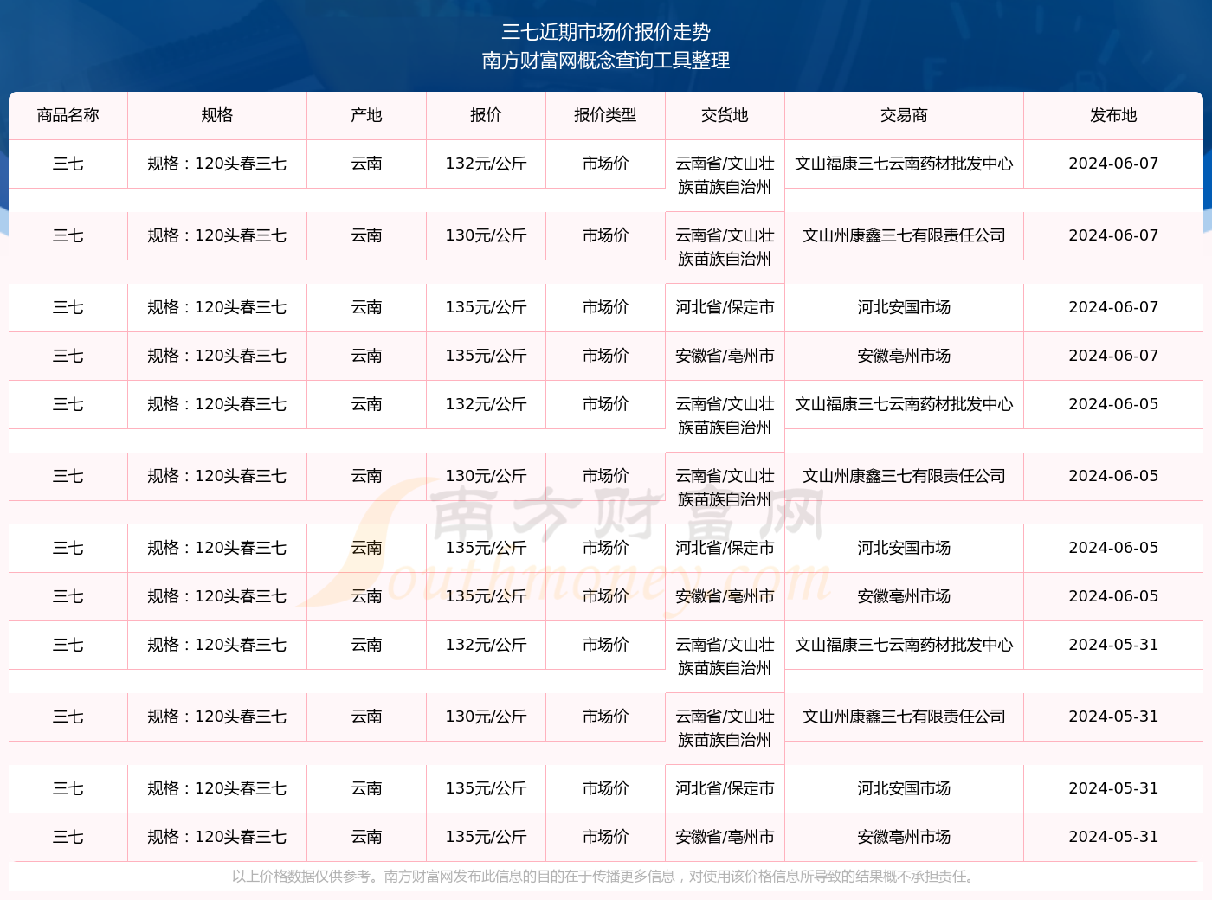Click 安徽省/亳州市 delivery place in the 2024-05-31 row
Screen dimensions: 1212x900
click(x=725, y=837)
